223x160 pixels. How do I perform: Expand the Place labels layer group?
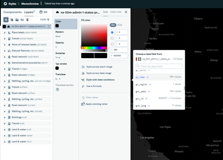[x=5, y=32]
